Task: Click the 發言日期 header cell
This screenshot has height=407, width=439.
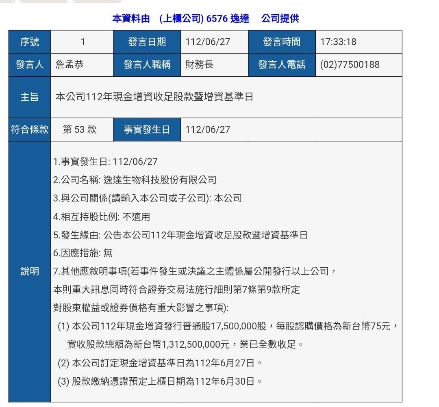Action: point(147,42)
